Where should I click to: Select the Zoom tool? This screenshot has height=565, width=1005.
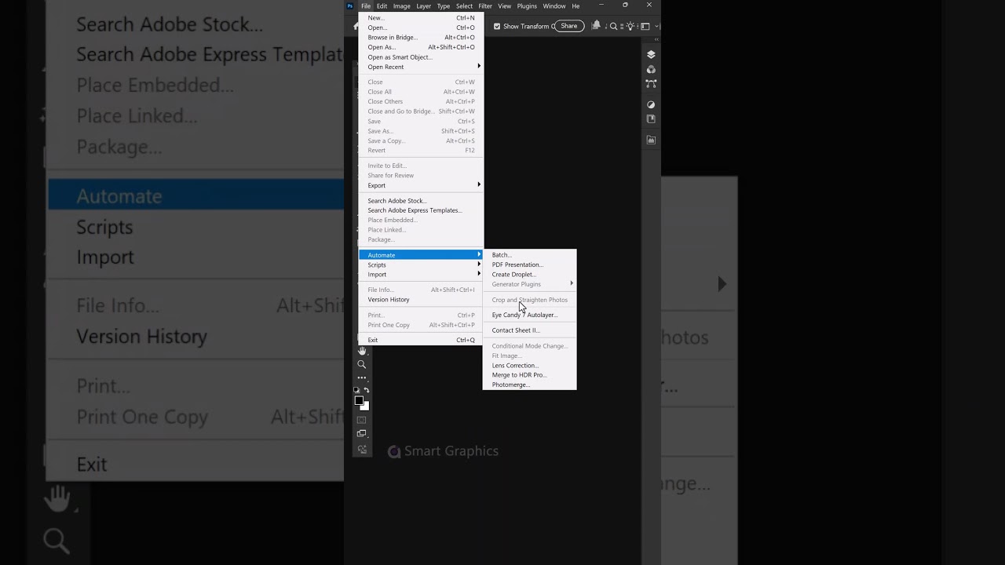pos(362,364)
